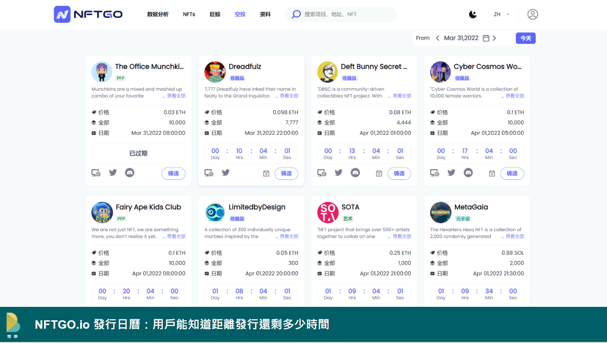Image resolution: width=607 pixels, height=343 pixels.
Task: Open 资料 menu
Action: pyautogui.click(x=265, y=14)
